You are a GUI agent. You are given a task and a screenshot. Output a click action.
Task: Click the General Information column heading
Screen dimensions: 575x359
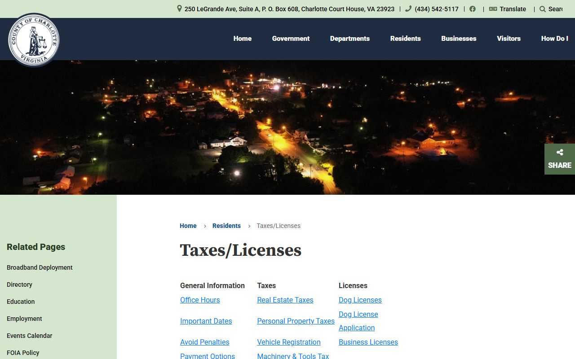tap(212, 285)
